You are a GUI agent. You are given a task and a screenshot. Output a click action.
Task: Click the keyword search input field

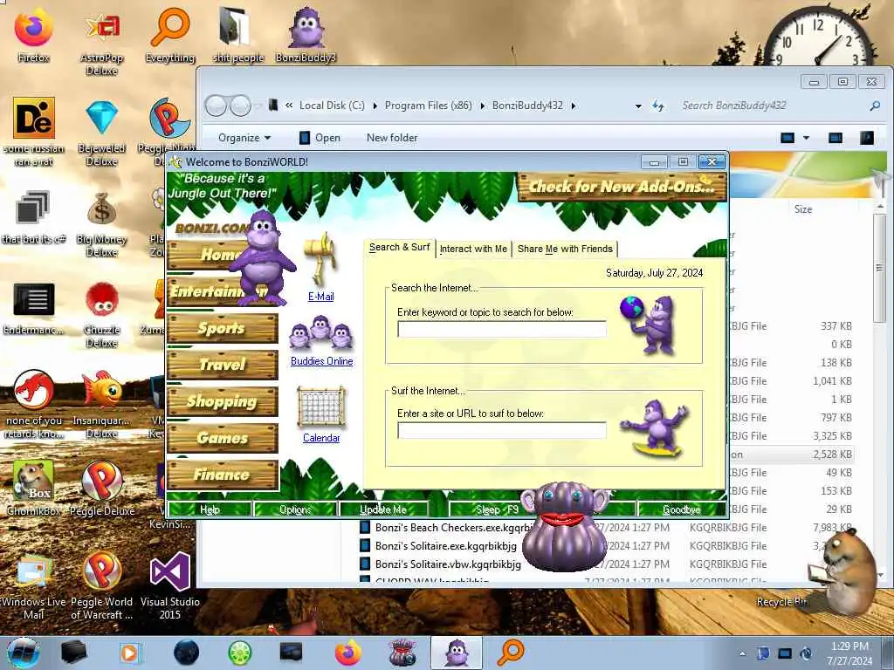click(502, 329)
